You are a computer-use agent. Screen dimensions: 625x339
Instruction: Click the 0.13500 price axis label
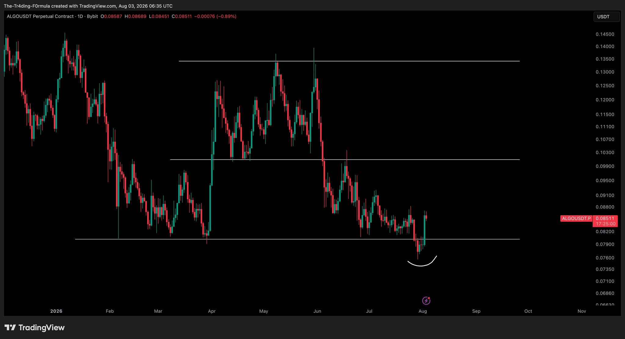coord(605,59)
